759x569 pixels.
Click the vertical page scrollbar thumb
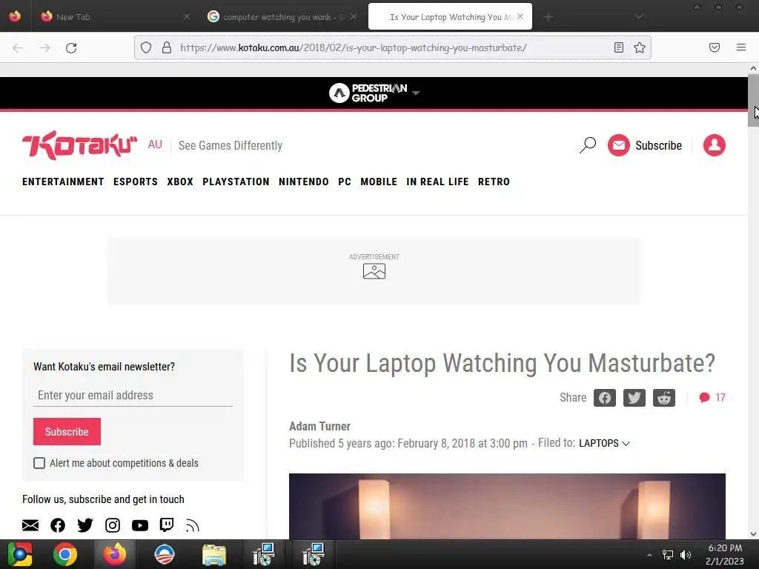point(753,100)
